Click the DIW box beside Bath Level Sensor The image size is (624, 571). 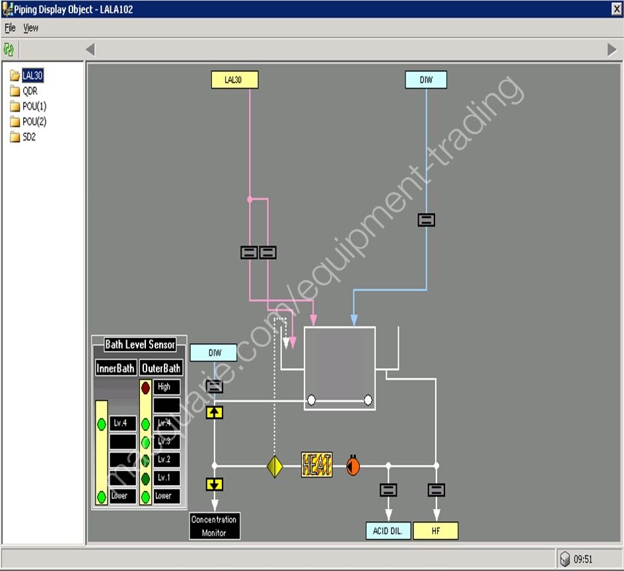click(x=214, y=353)
